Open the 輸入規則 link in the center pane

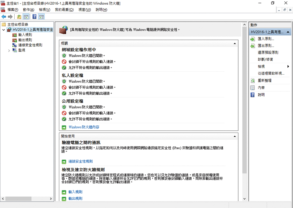(75, 192)
